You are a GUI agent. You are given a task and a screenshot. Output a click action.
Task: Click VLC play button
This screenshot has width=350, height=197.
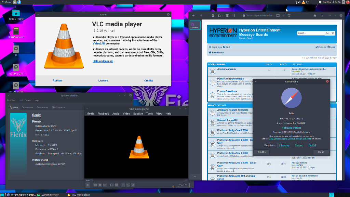pyautogui.click(x=88, y=185)
